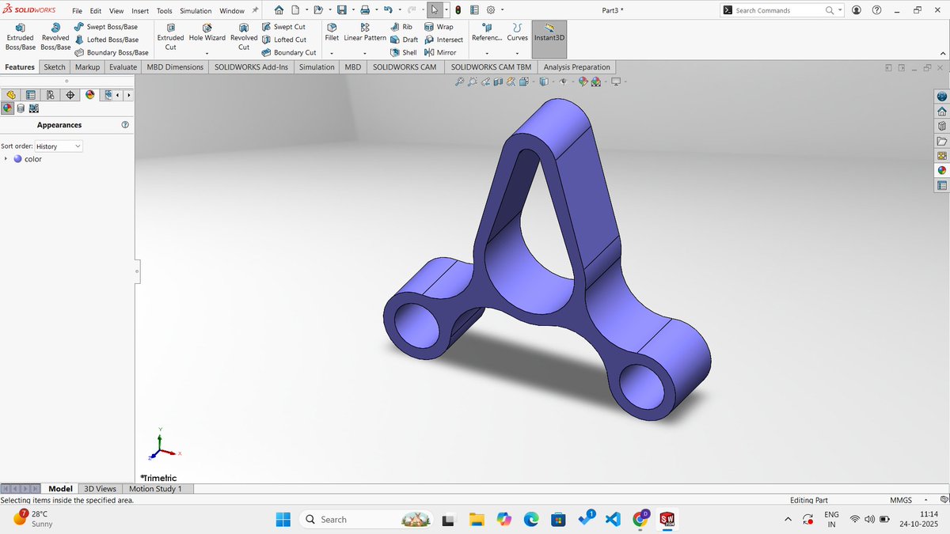This screenshot has width=950, height=534.
Task: Click the Section View icon
Action: tap(498, 81)
